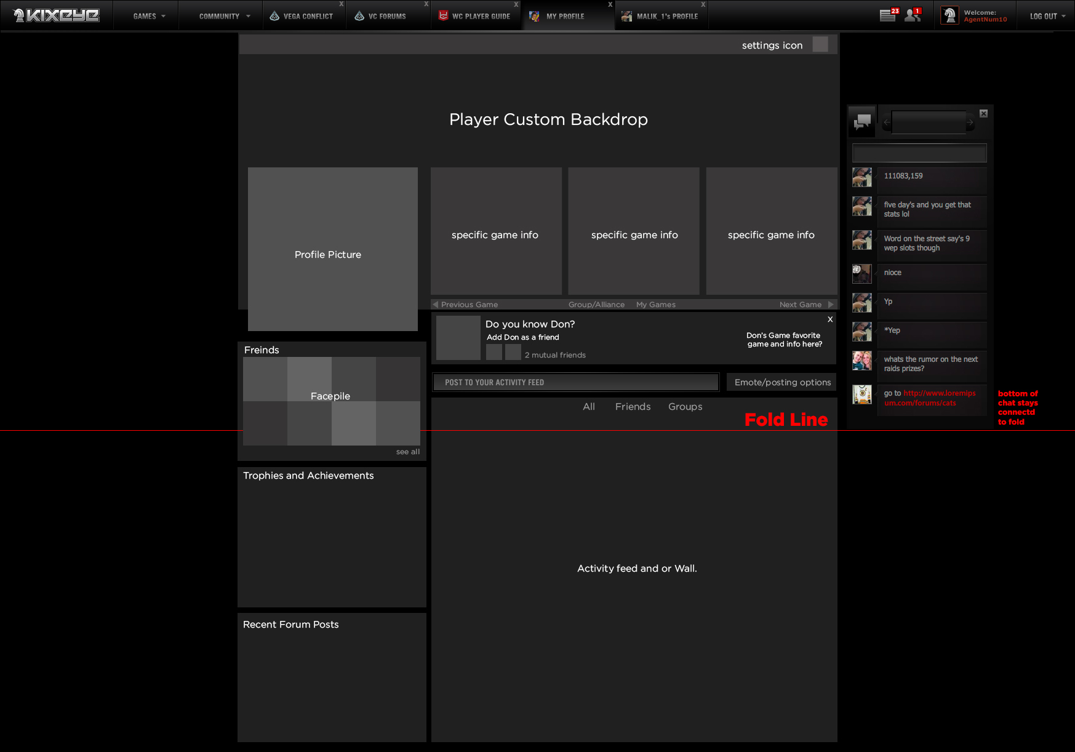The height and width of the screenshot is (752, 1075).
Task: Close the WC Player Guide tab
Action: click(516, 4)
